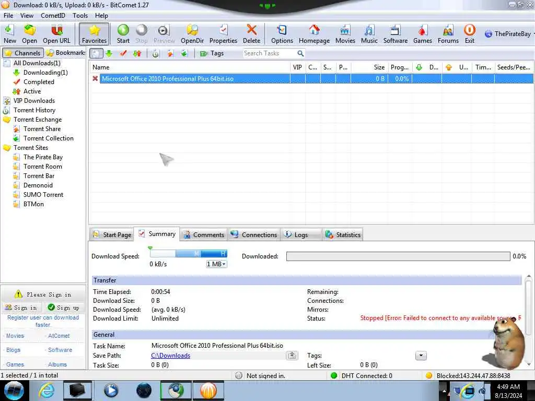Click the taskbar clock showing 4:49 AM
The image size is (535, 401).
[508, 391]
